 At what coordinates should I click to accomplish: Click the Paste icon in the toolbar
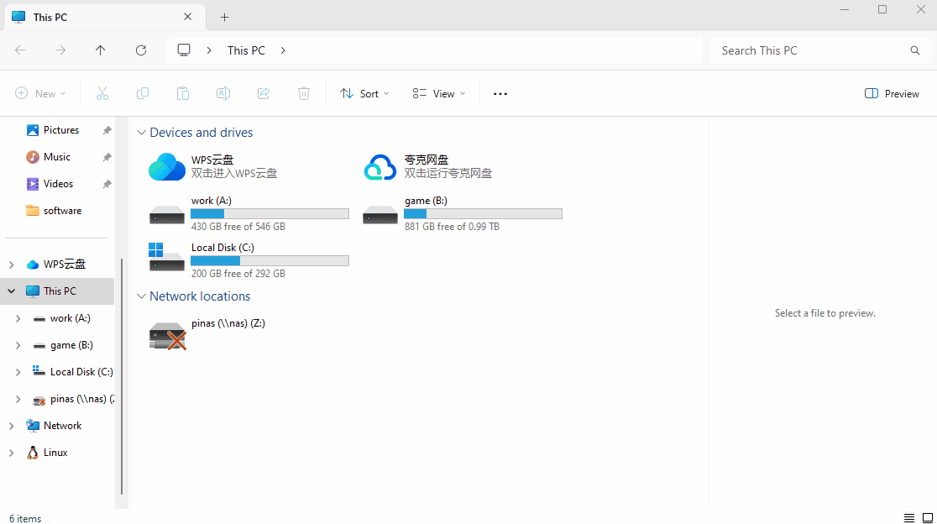[183, 93]
